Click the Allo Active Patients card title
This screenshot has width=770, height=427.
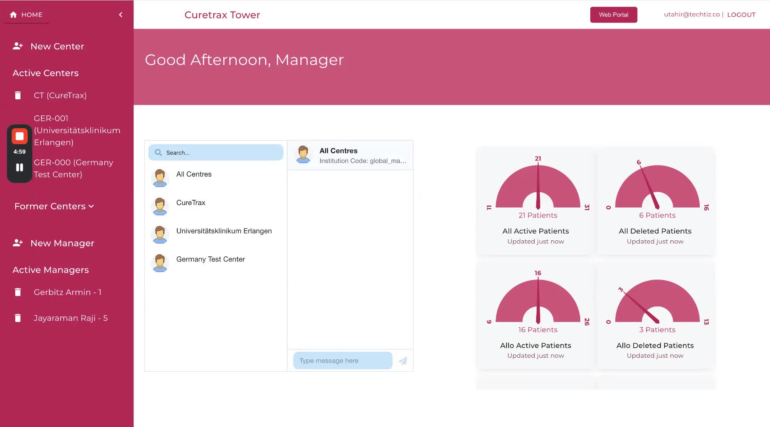pyautogui.click(x=536, y=345)
